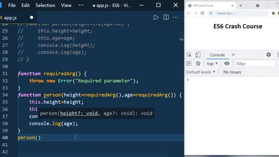Open the hidden menus ellipsis in menu bar
The width and height of the screenshot is (279, 157).
[x=81, y=5]
